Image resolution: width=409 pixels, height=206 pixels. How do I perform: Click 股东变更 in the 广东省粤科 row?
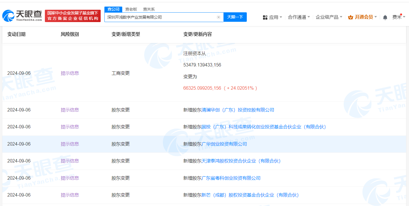[x=121, y=178]
